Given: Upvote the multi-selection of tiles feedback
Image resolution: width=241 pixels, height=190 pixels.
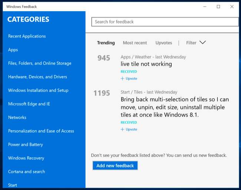Looking at the screenshot, I should (129, 129).
